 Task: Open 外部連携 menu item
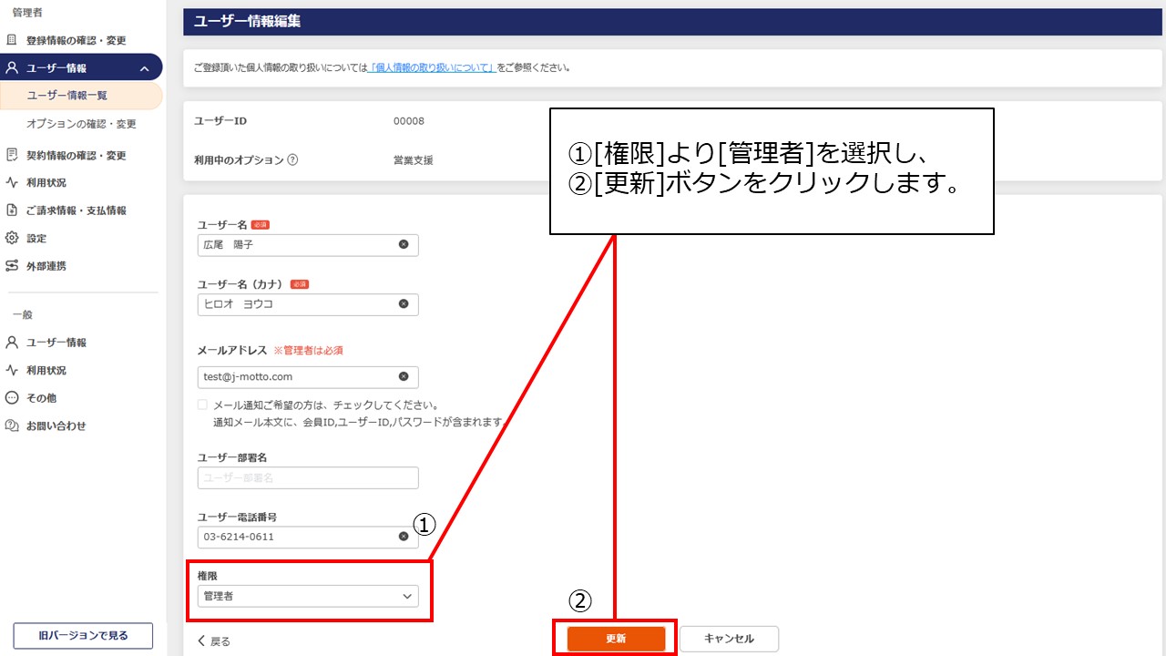46,266
